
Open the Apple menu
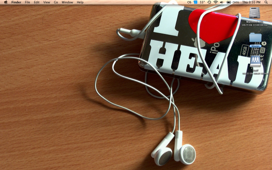6,2
